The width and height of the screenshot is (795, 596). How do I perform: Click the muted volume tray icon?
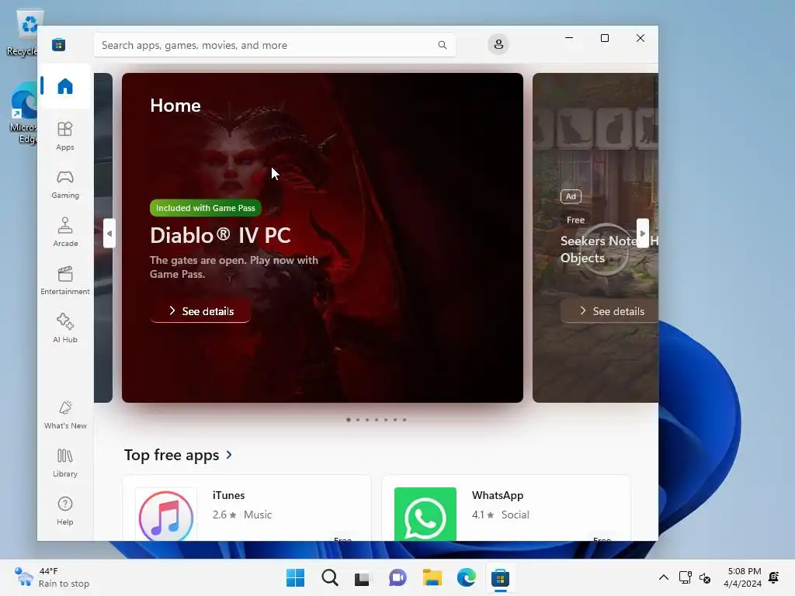click(x=705, y=577)
